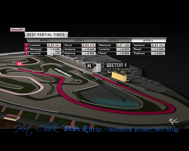This screenshot has height=151, width=189.
Task: Click the yellow building on the circuit map
Action: tap(119, 77)
